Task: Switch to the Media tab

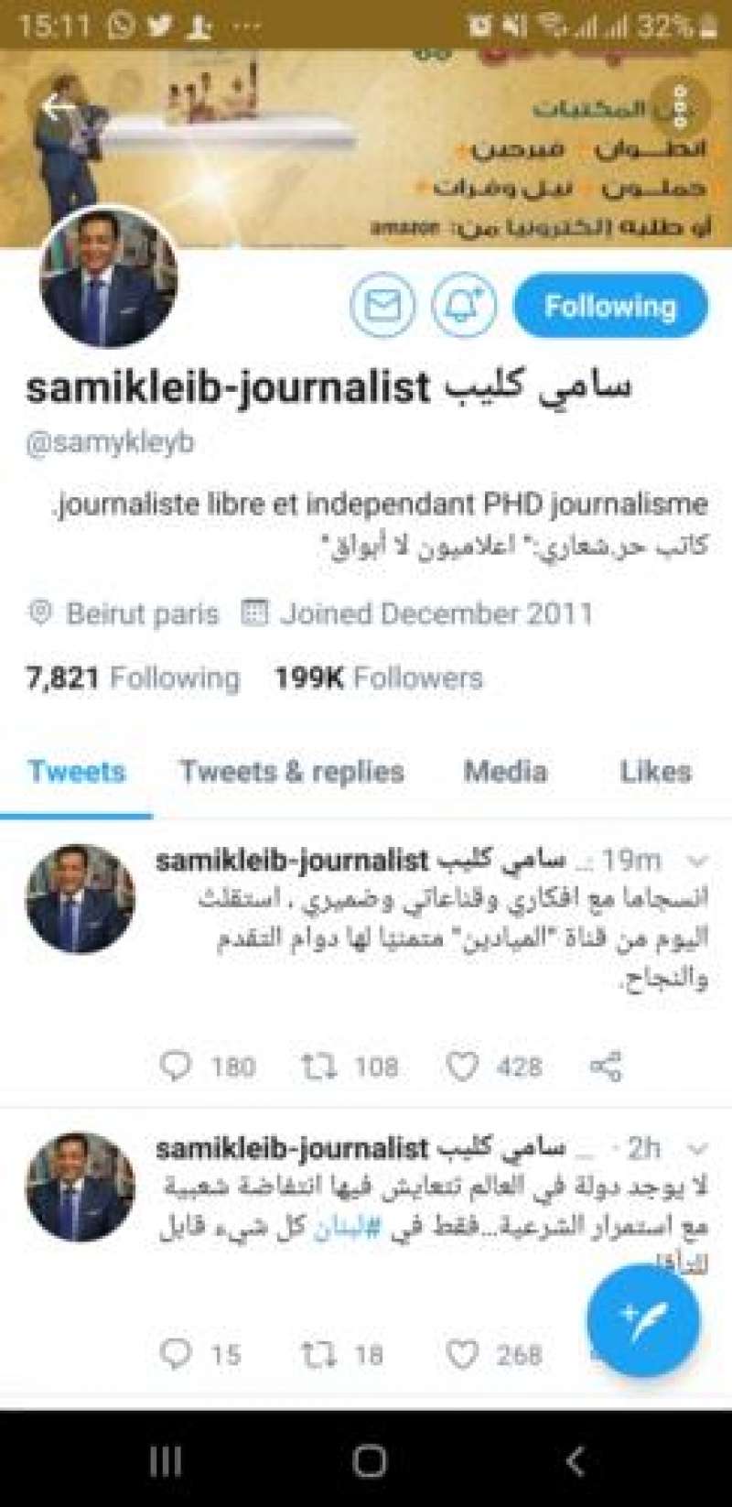Action: pyautogui.click(x=505, y=772)
